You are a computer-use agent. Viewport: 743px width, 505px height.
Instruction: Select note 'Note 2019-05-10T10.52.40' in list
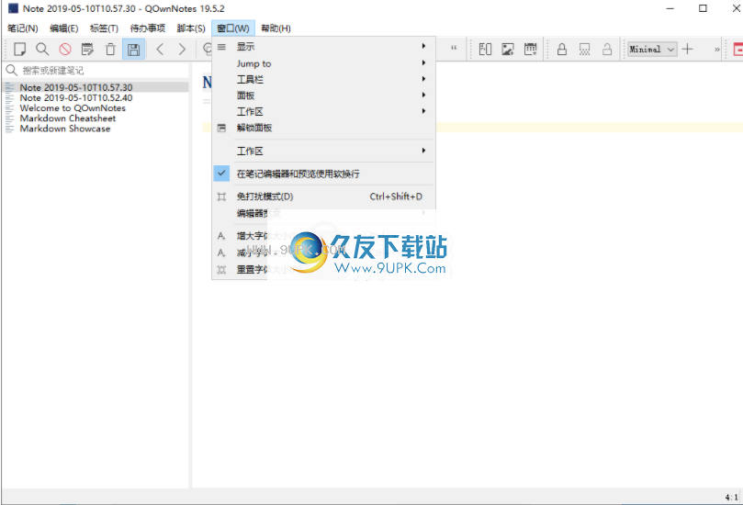[96, 97]
